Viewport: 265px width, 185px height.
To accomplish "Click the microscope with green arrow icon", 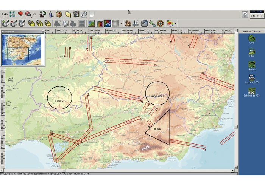I will [x=42, y=14].
